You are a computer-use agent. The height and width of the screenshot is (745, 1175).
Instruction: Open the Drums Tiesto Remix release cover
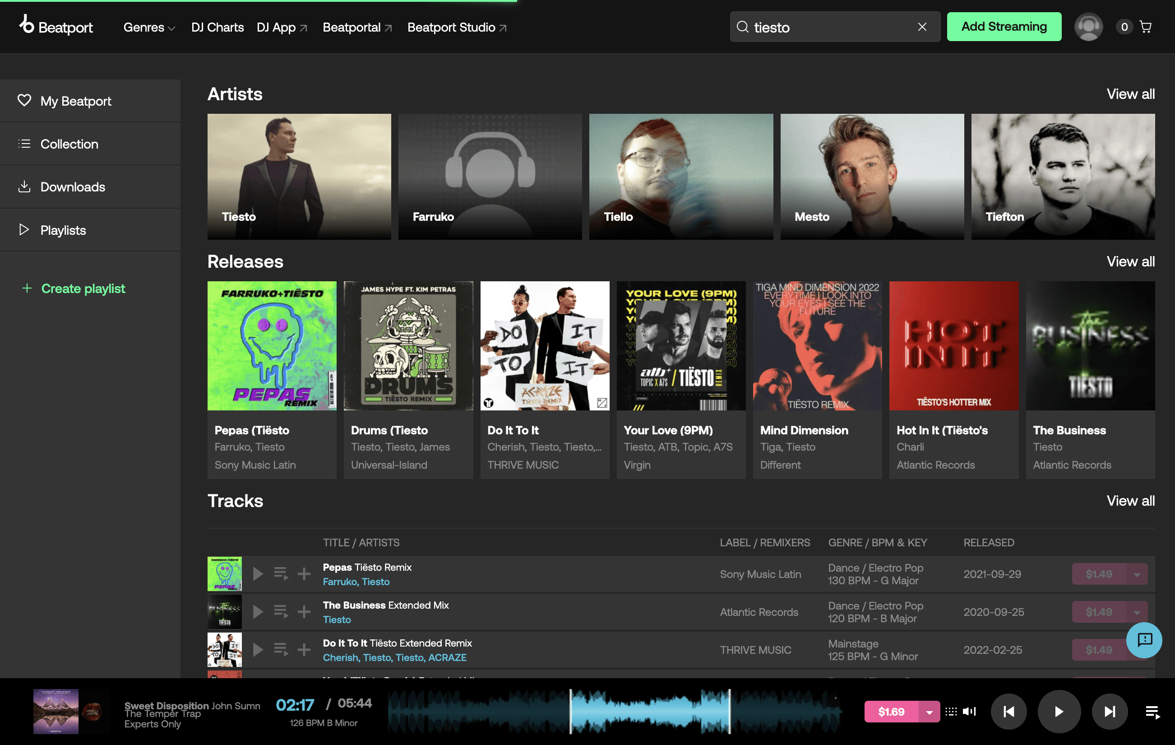click(x=408, y=346)
